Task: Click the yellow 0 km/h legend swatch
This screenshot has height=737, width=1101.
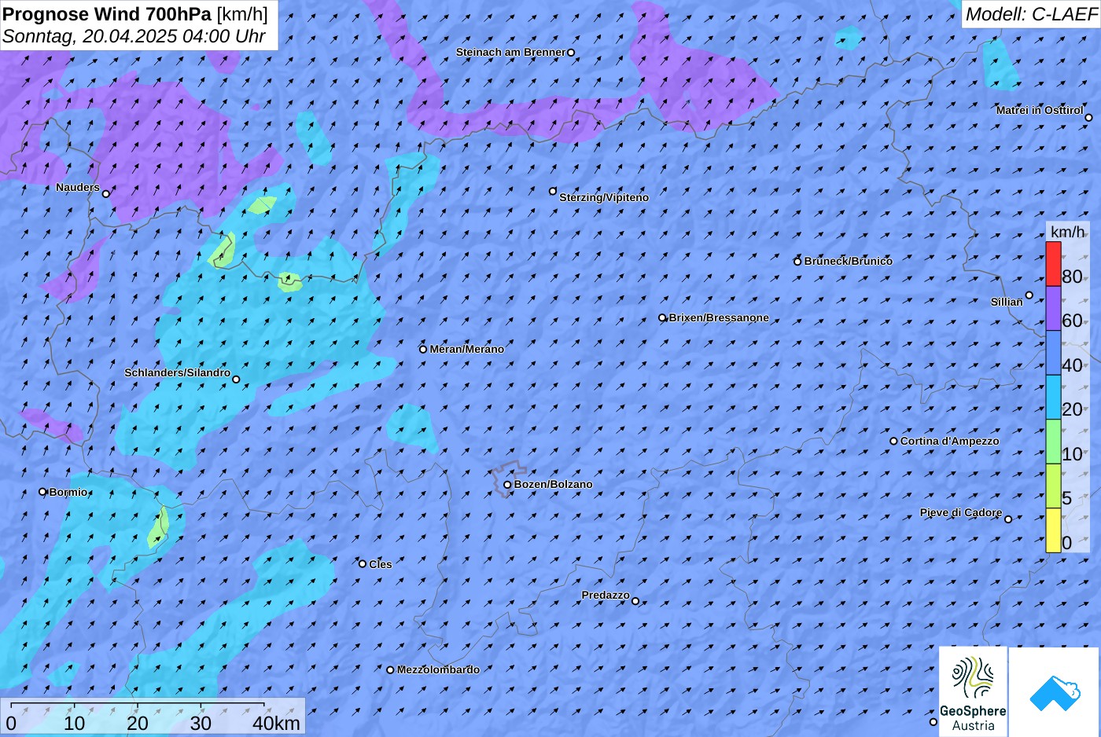Action: (1053, 530)
